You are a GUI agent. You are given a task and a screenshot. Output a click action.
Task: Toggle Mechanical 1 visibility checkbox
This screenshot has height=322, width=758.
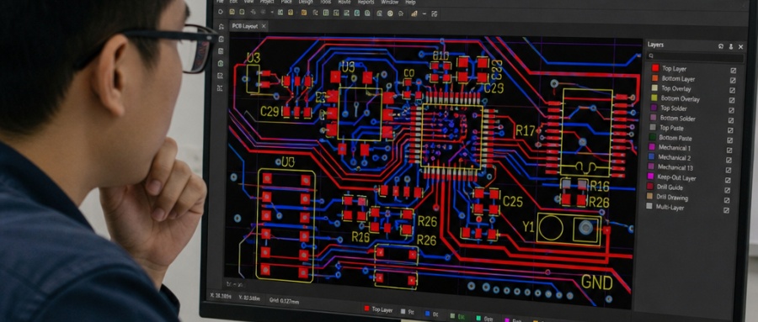tap(729, 150)
